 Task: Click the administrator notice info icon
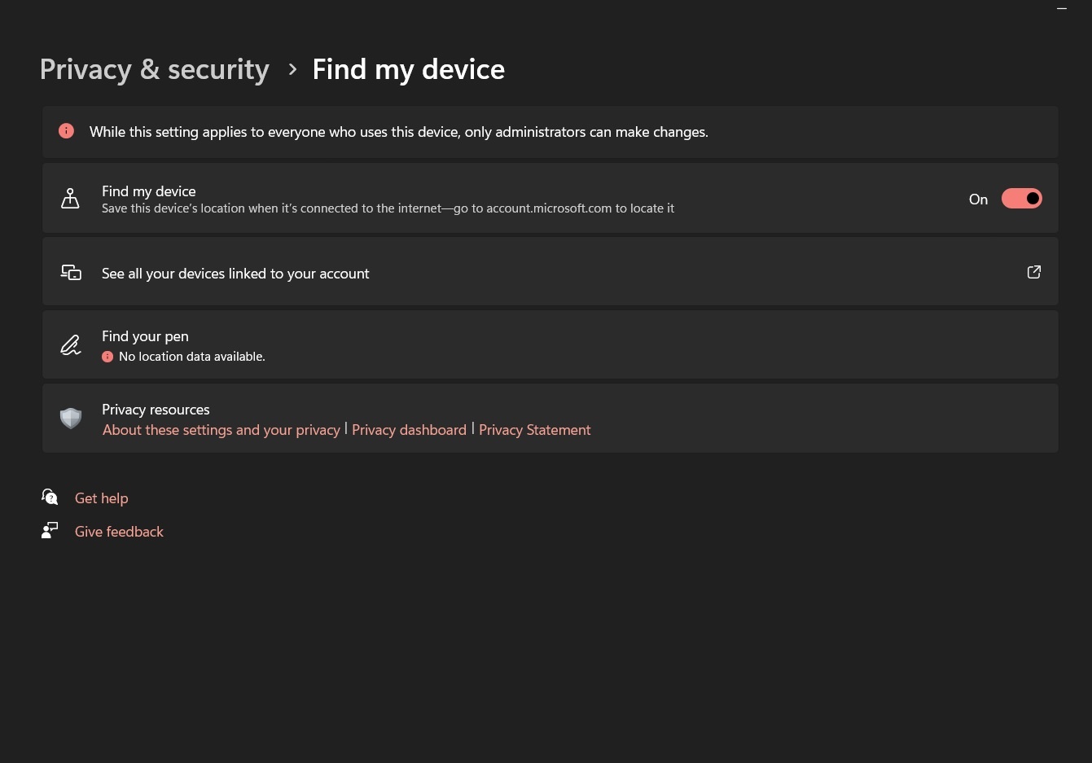pyautogui.click(x=67, y=131)
